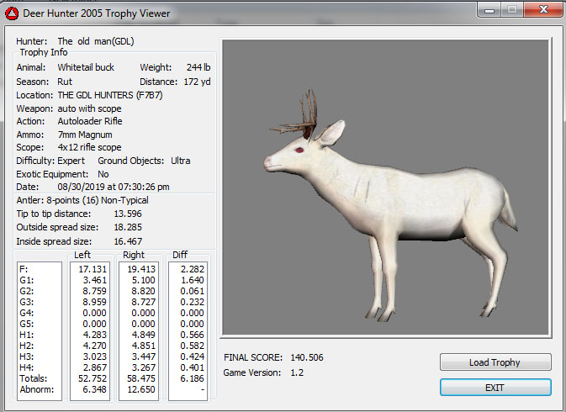Click the EXIT button
This screenshot has height=412, width=566.
495,388
